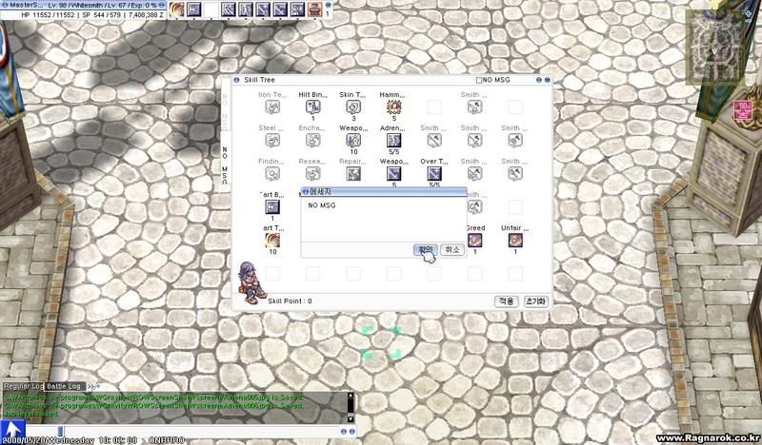The image size is (762, 445).
Task: Click the sitting character sprite in Skill Tree
Action: point(251,283)
